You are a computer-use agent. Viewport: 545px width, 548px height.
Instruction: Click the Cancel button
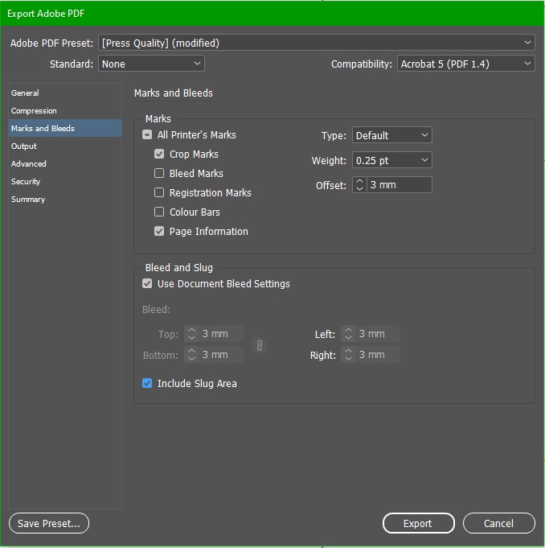[x=498, y=523]
